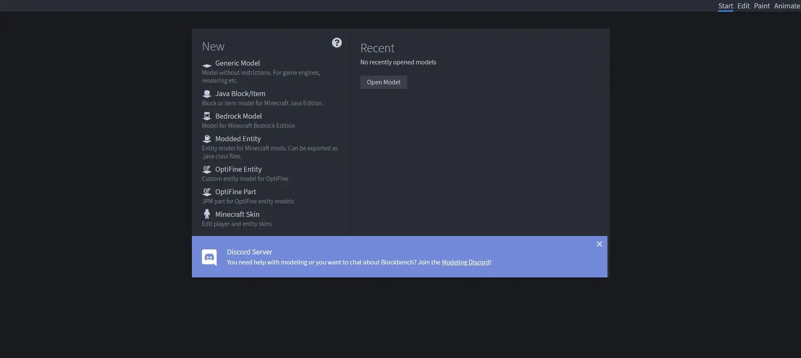The height and width of the screenshot is (358, 801).
Task: Open the help question mark icon
Action: 337,43
